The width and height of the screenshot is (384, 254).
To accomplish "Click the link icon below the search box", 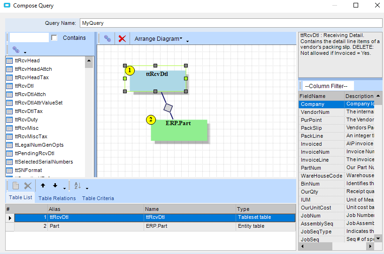I will point(16,50).
